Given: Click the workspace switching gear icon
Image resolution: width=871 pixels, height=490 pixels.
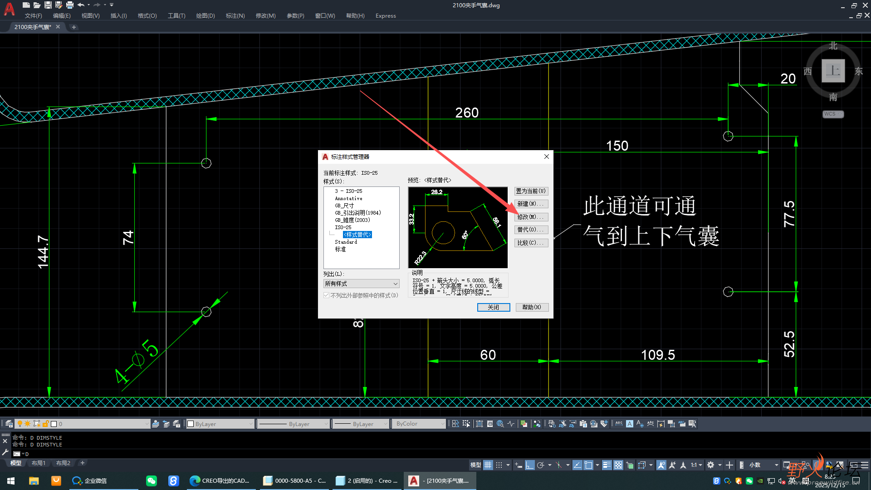Looking at the screenshot, I should 710,465.
